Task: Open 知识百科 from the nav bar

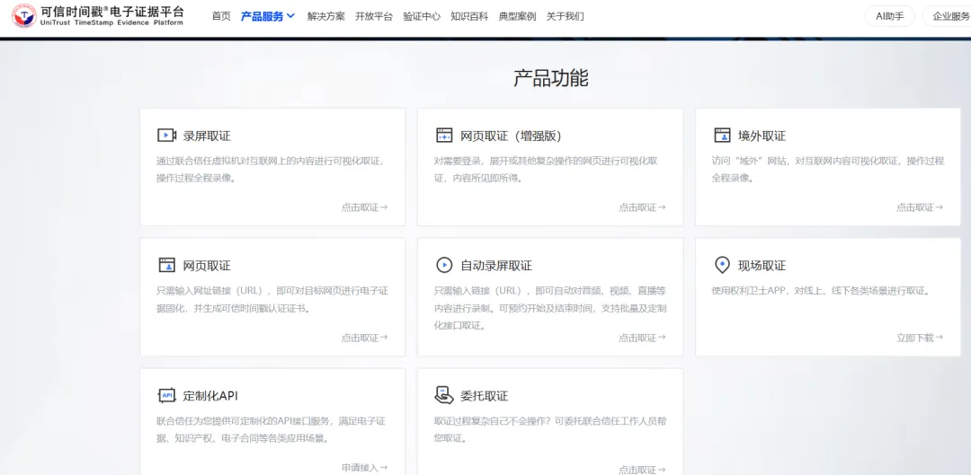Action: 469,17
